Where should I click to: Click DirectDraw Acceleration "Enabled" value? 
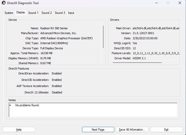57,73
